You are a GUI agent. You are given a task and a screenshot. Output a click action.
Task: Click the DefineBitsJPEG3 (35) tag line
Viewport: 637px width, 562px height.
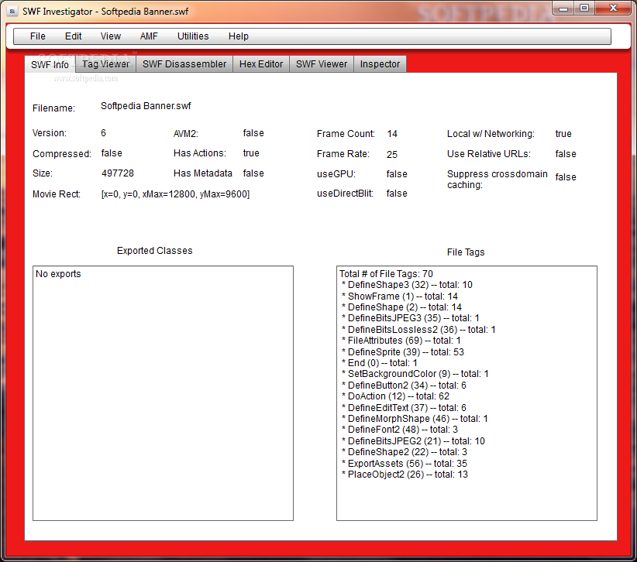click(411, 318)
